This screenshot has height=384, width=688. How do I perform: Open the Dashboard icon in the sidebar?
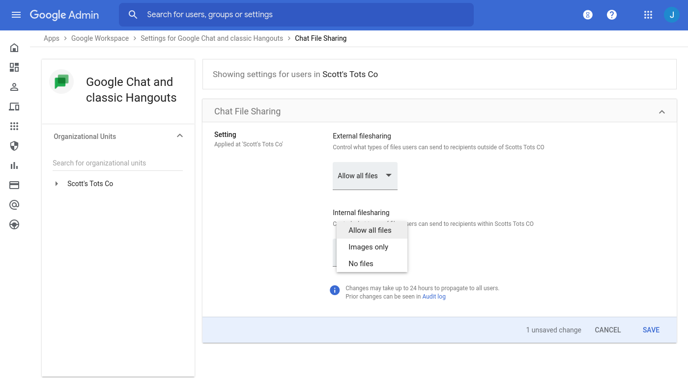14,67
